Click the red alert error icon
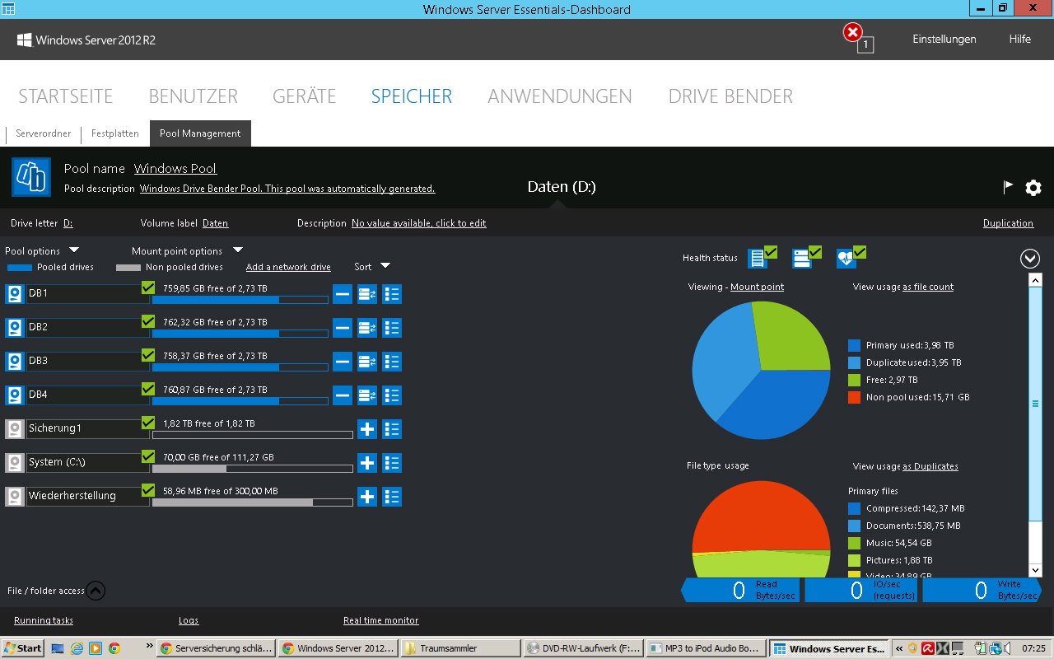The image size is (1054, 659). tap(853, 32)
